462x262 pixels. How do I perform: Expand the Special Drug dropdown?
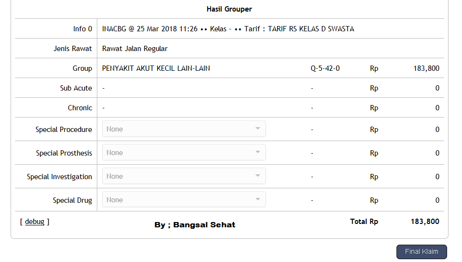[x=184, y=200]
